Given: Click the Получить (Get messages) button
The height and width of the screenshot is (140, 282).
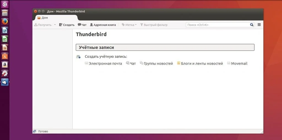Looking at the screenshot, I should [43, 25].
